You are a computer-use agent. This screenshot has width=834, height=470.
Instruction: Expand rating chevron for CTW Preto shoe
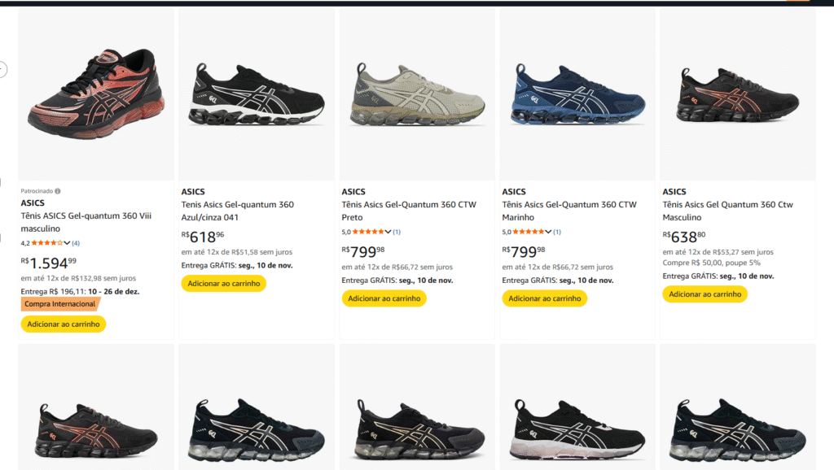388,232
